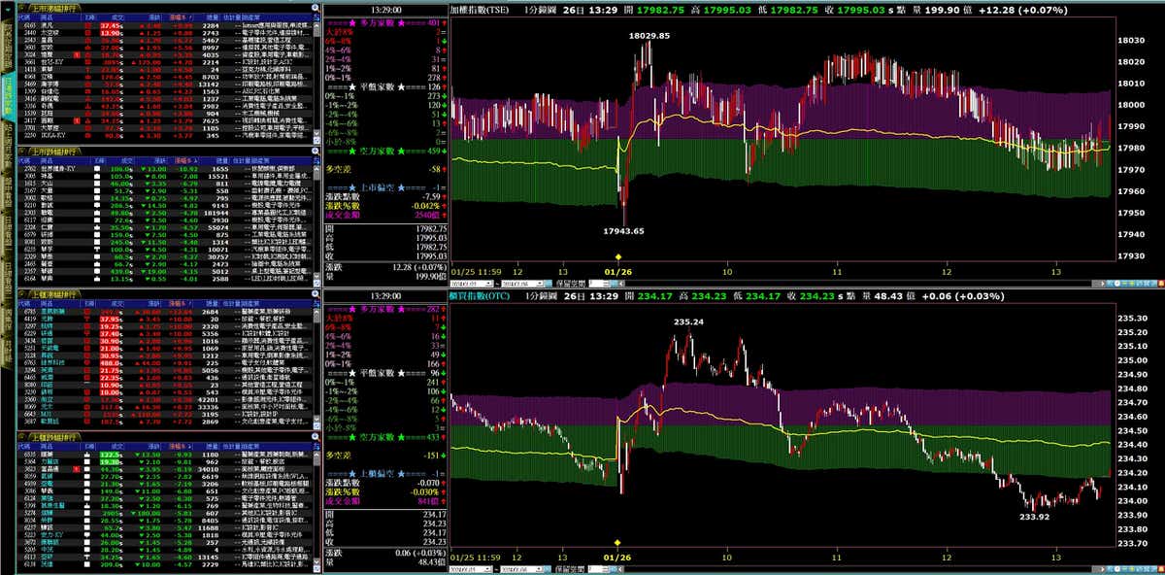1165x575 pixels.
Task: Sort 上市漲幅排行 by the 漲幅% column header
Action: pos(183,17)
